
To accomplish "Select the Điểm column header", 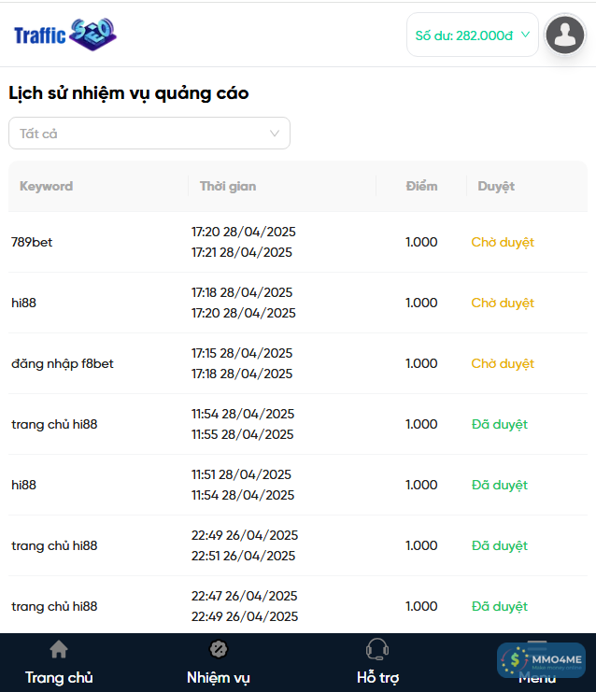I will pos(421,186).
